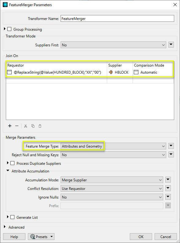Open the Accumulation Mode dropdown
This screenshot has height=243, width=180.
[112, 180]
